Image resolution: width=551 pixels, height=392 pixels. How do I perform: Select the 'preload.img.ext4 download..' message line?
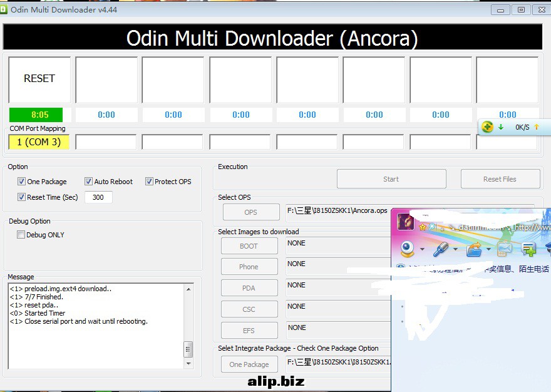pyautogui.click(x=61, y=289)
